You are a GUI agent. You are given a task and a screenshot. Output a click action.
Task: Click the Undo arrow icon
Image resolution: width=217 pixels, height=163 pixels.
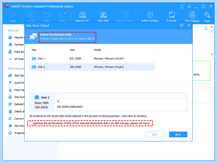tap(47, 15)
